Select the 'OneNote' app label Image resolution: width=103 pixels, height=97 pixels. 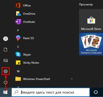[x=29, y=22]
